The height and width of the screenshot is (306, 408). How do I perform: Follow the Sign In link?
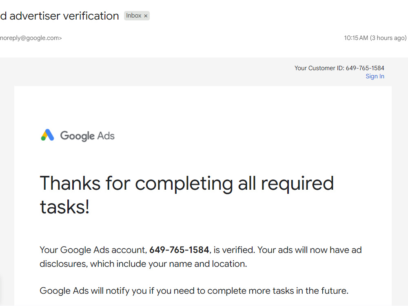pyautogui.click(x=375, y=76)
